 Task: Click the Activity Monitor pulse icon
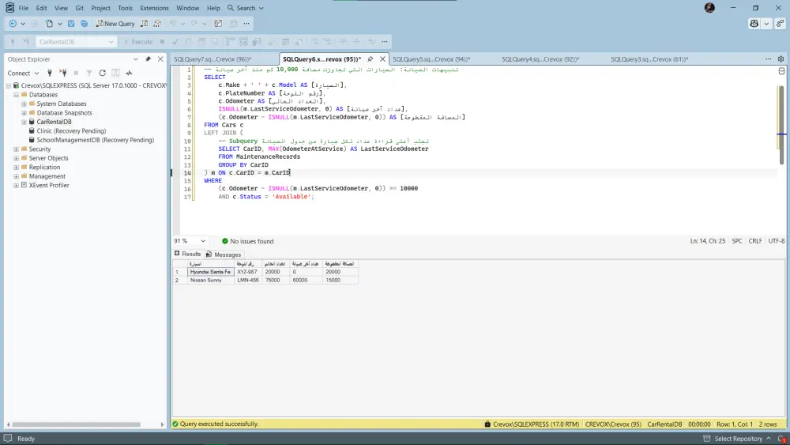click(x=129, y=73)
